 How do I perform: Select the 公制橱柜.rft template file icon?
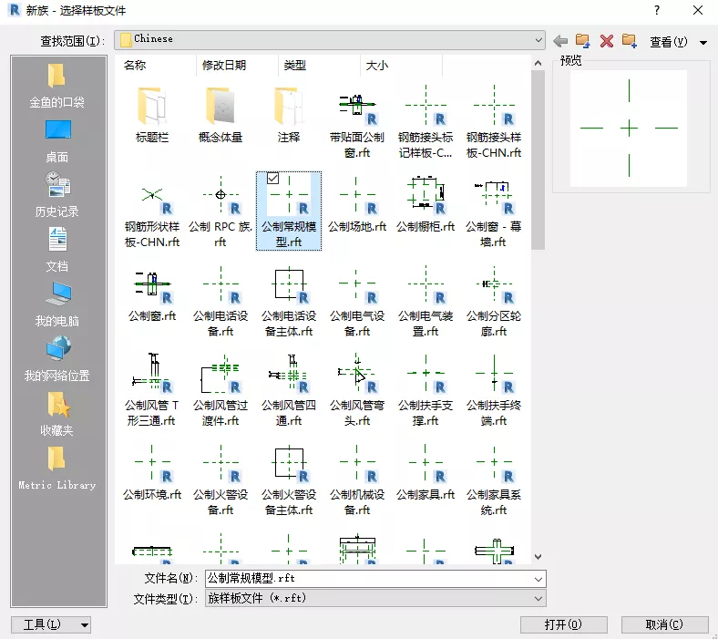click(x=426, y=197)
